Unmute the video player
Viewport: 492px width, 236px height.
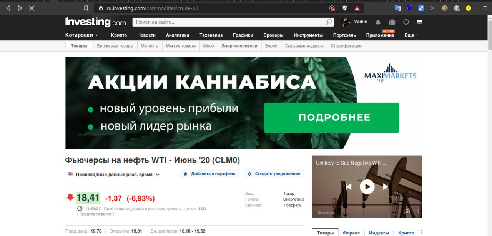coord(407,211)
